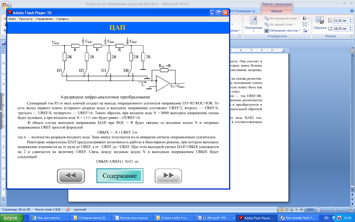Open the Align objects dropdown icon
The height and width of the screenshot is (222, 355).
click(306, 18)
